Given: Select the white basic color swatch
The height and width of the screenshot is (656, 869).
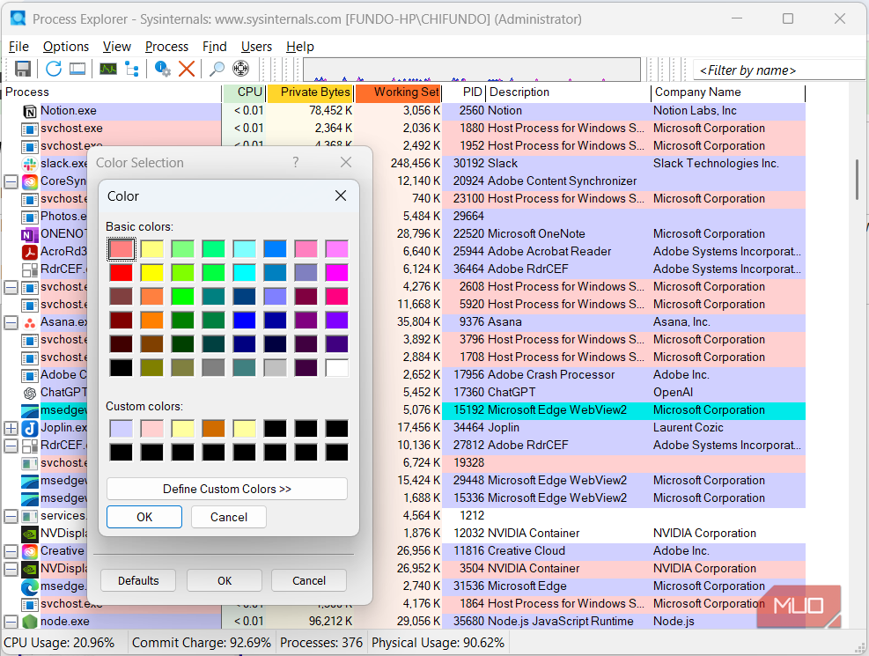Looking at the screenshot, I should coord(337,367).
